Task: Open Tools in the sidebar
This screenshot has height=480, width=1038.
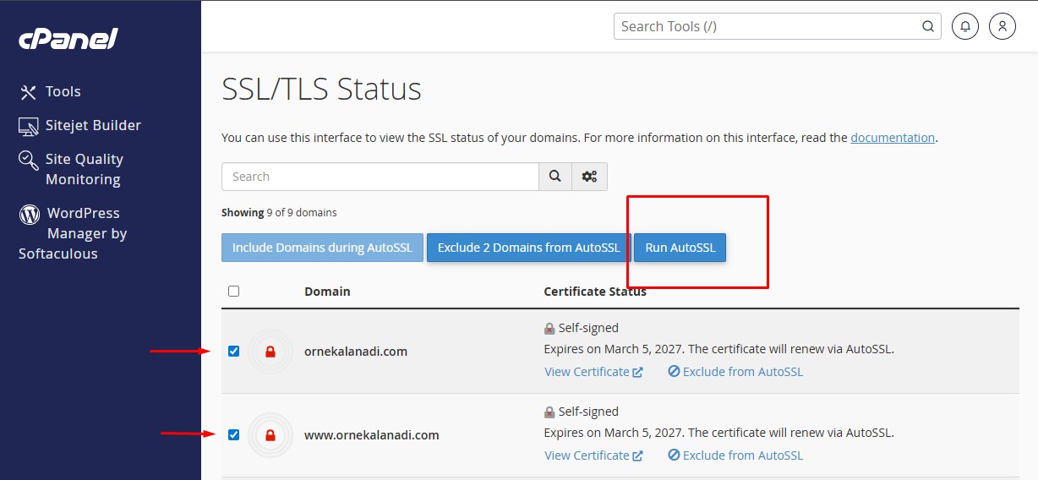Action: tap(63, 91)
